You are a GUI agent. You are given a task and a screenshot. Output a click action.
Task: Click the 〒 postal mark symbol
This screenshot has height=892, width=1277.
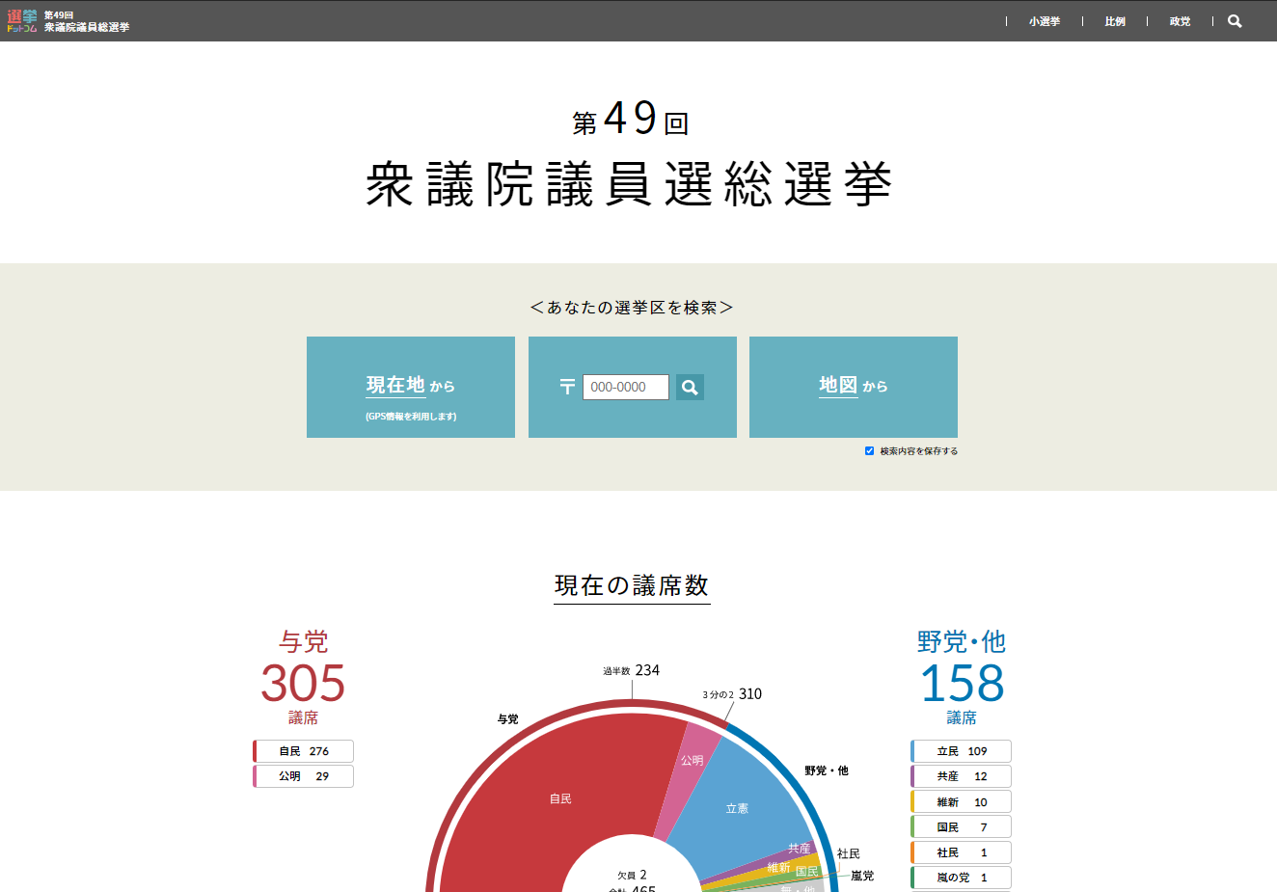[567, 387]
